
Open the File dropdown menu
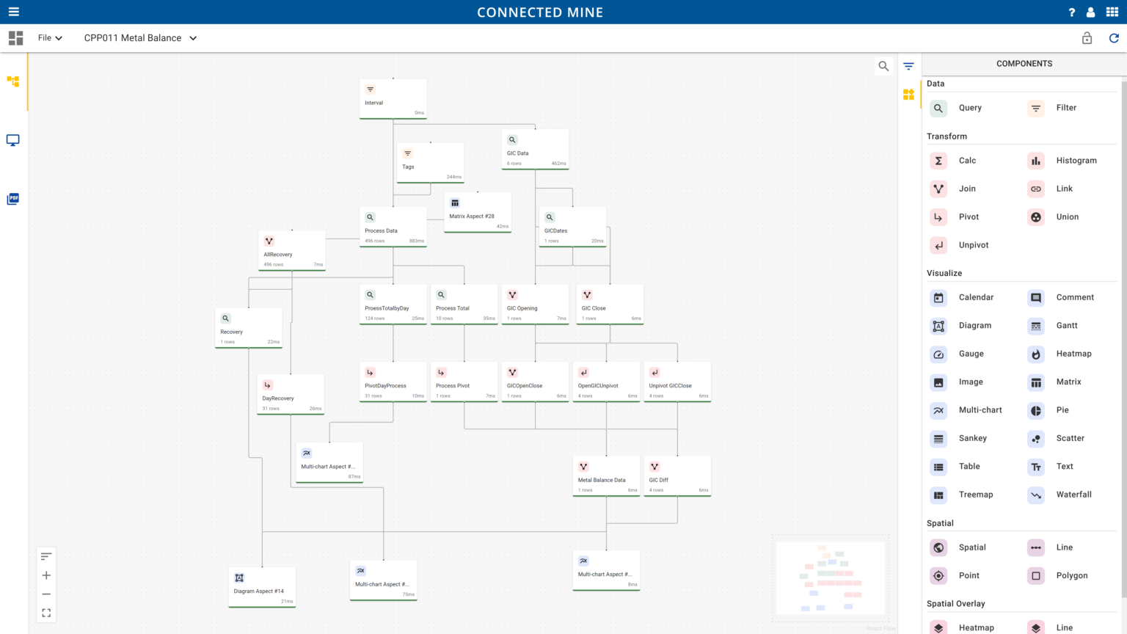tap(50, 38)
